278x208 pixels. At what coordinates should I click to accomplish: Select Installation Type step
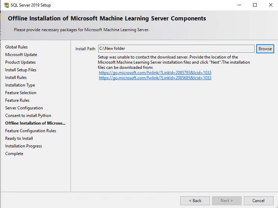[x=20, y=85]
